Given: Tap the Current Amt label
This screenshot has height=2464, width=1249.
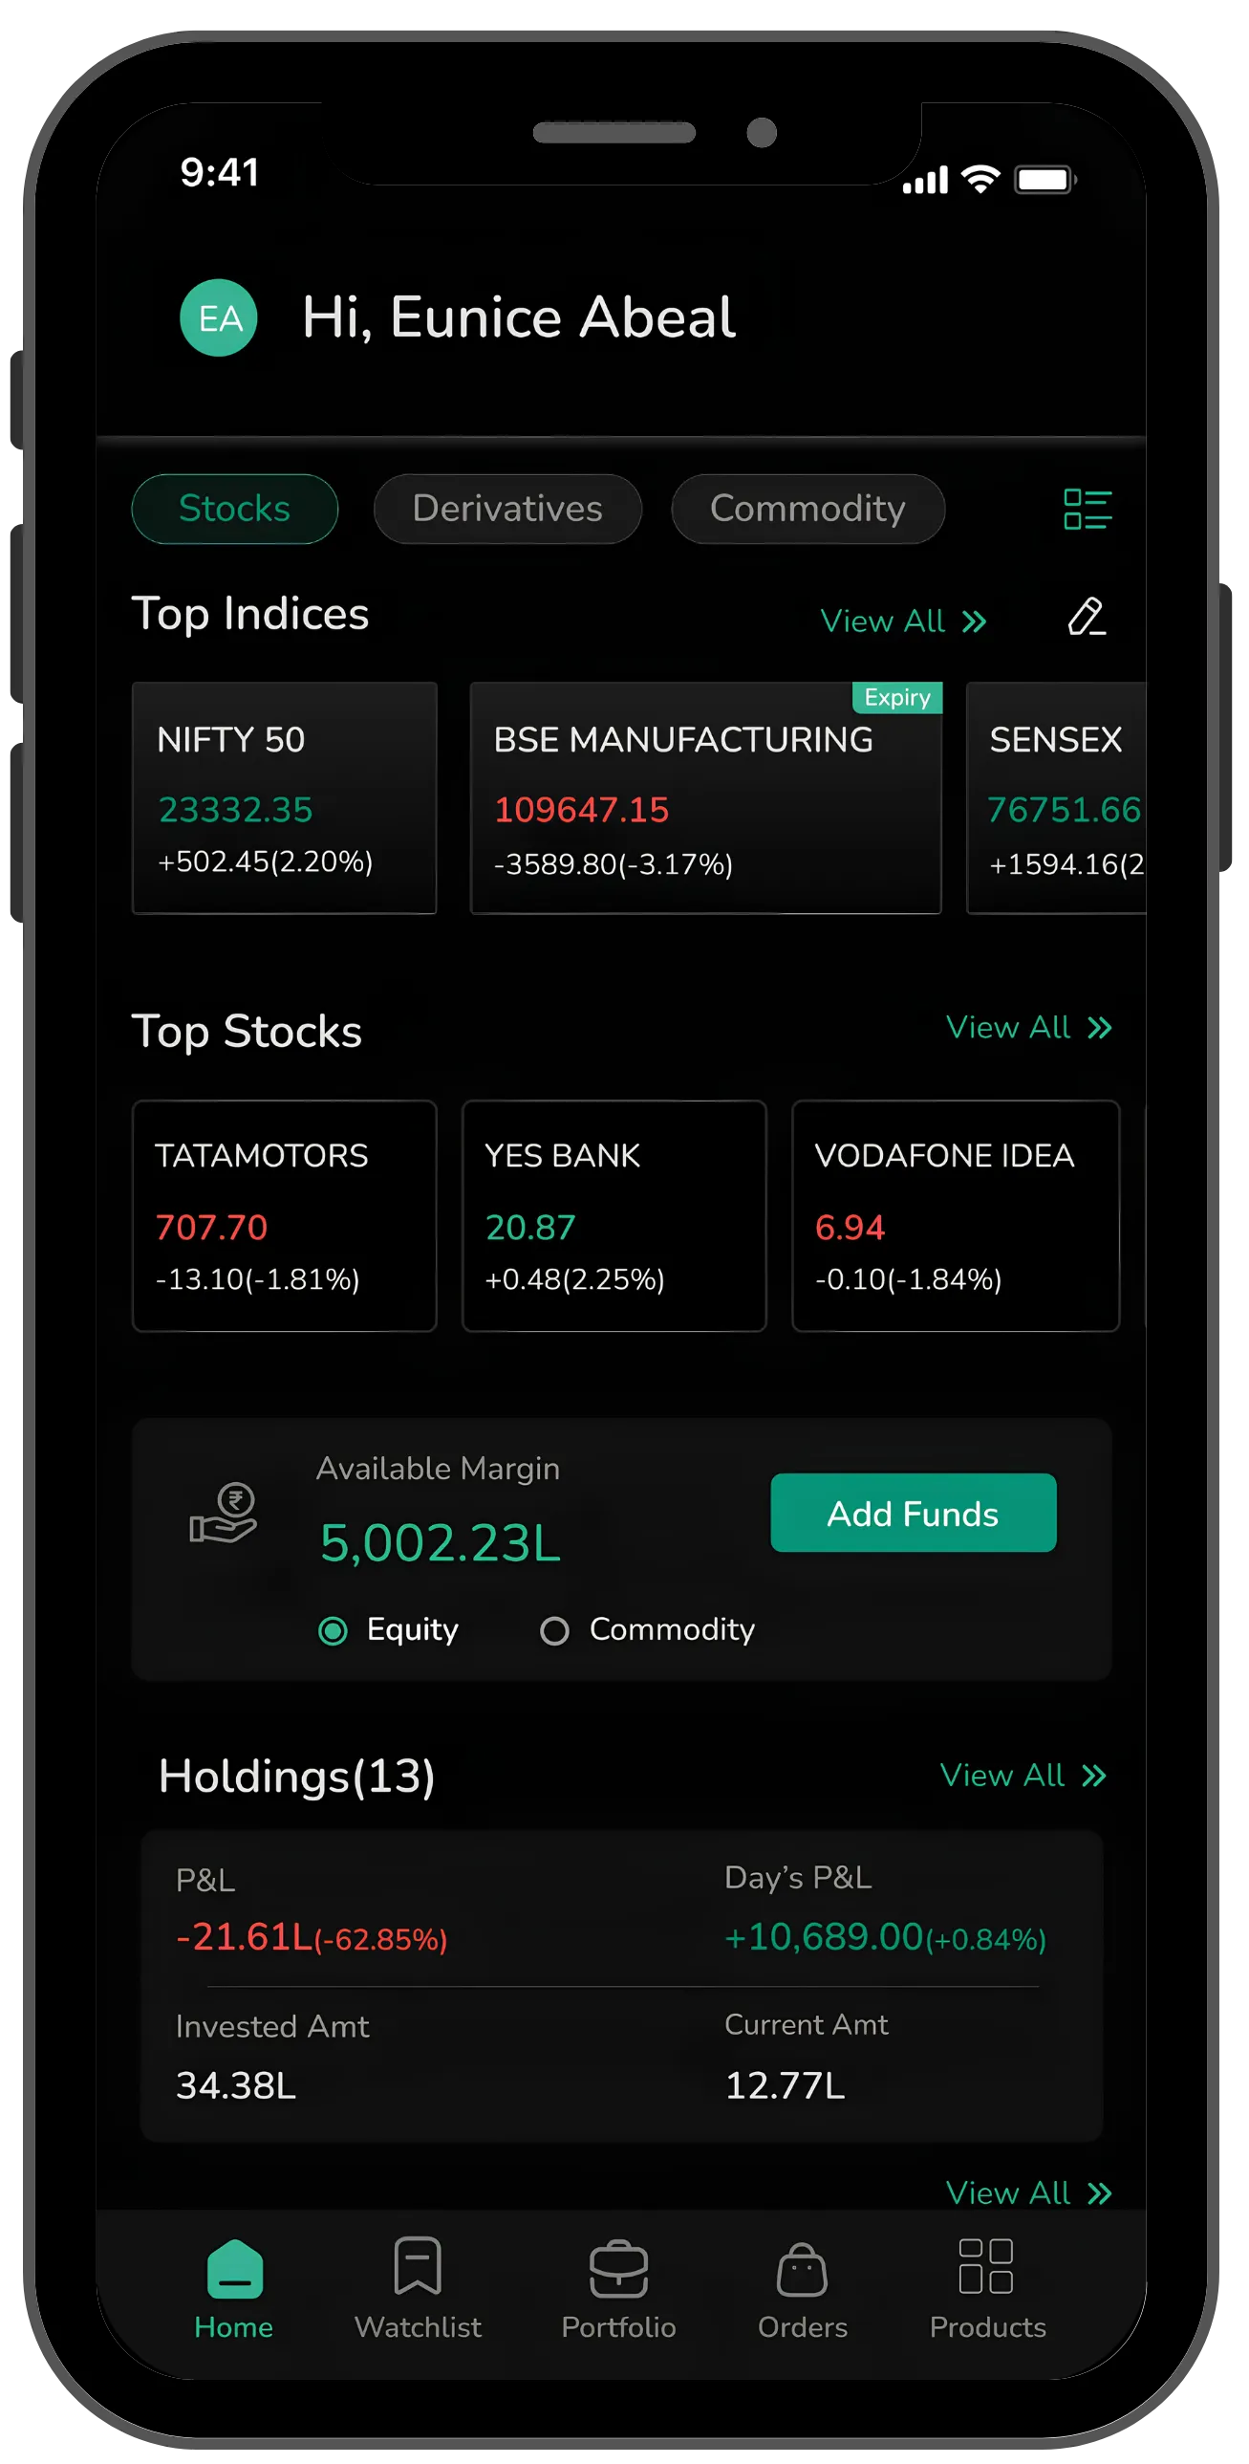Looking at the screenshot, I should [807, 2024].
